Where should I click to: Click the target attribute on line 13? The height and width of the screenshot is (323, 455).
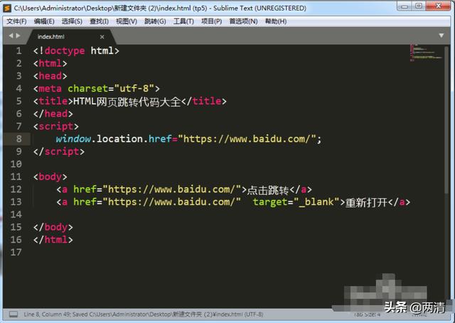[x=270, y=202]
